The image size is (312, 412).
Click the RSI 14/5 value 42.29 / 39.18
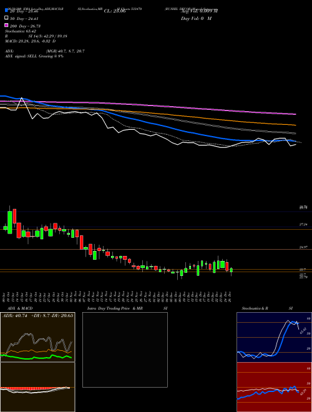coord(54,36)
